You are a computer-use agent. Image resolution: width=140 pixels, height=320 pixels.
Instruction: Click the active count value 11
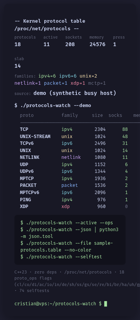[47, 44]
